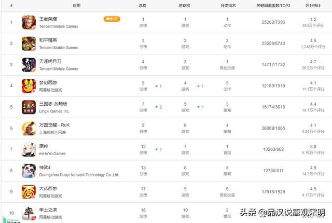
Task: Click the 4.9 rating for 神武4
Action: coord(313,168)
